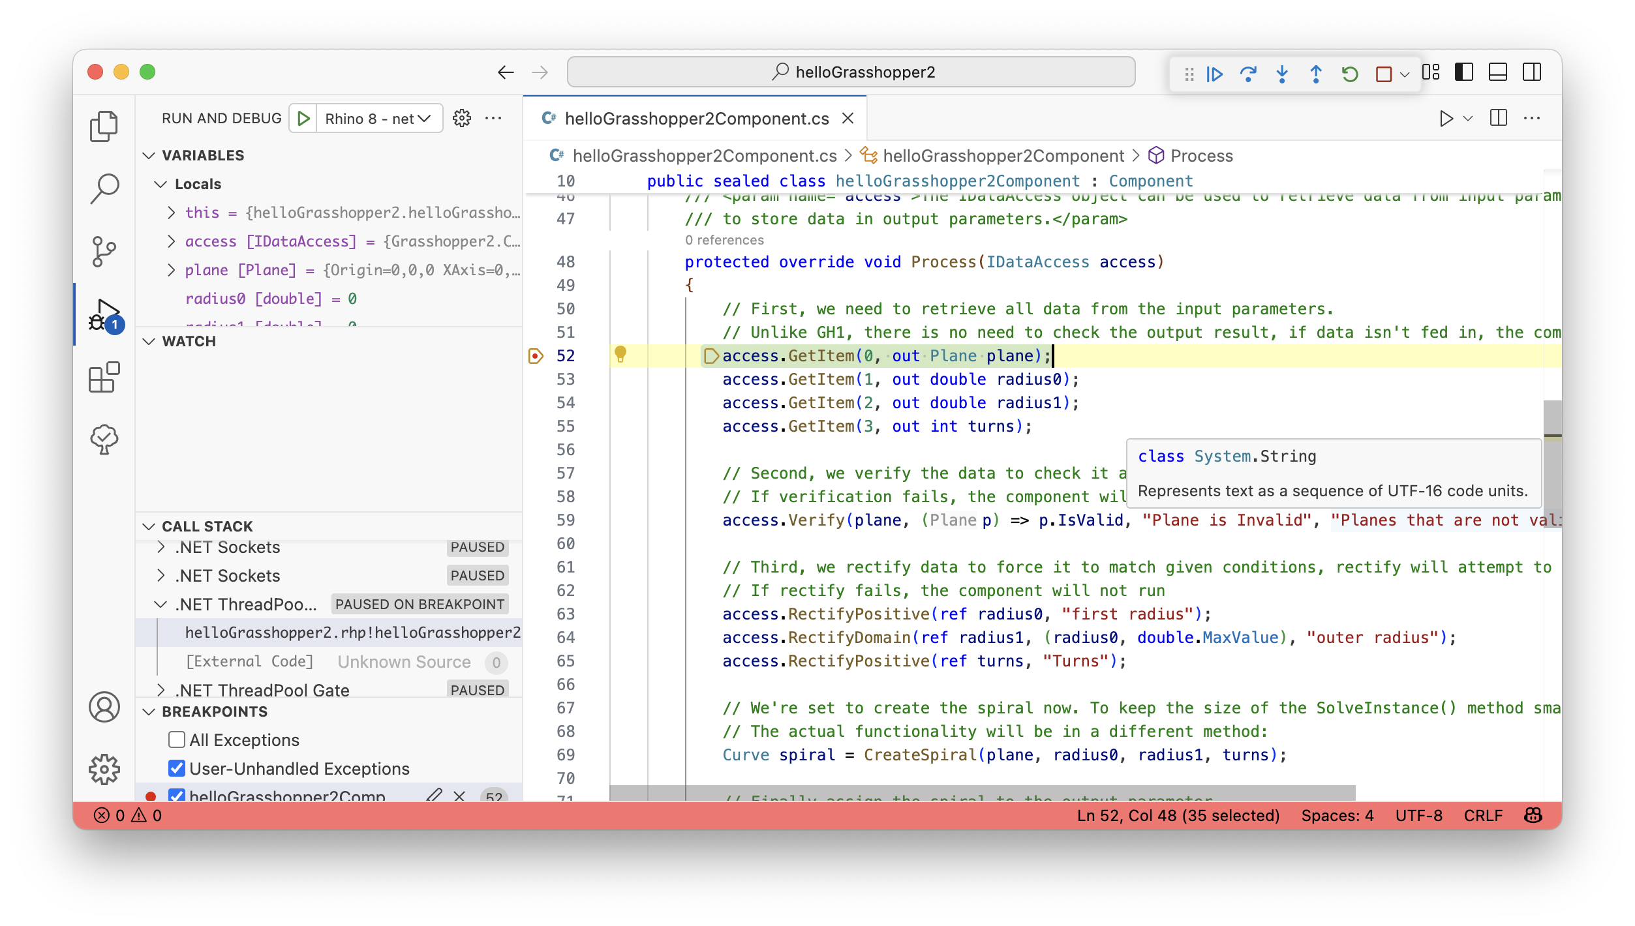Image resolution: width=1635 pixels, height=926 pixels.
Task: Click the debug Restart icon
Action: [1350, 74]
